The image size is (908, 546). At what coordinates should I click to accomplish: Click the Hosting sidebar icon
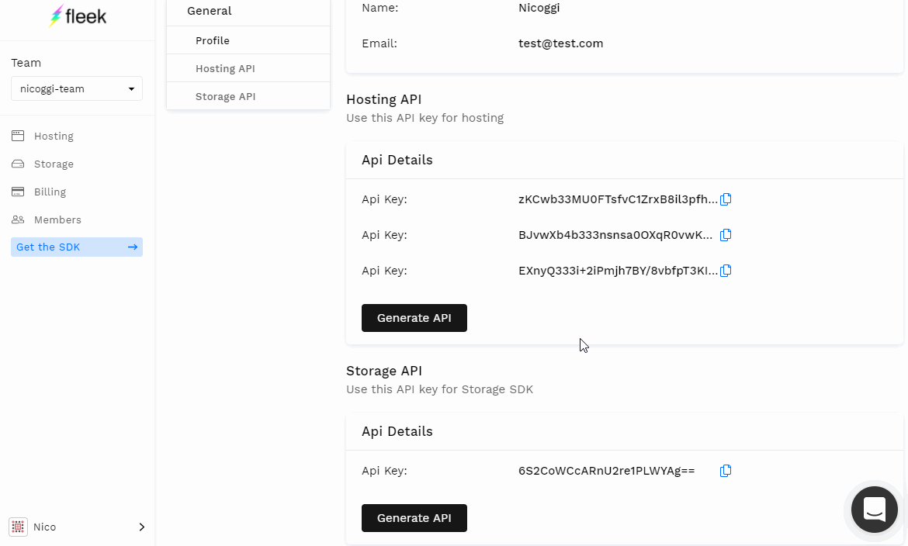(x=18, y=136)
